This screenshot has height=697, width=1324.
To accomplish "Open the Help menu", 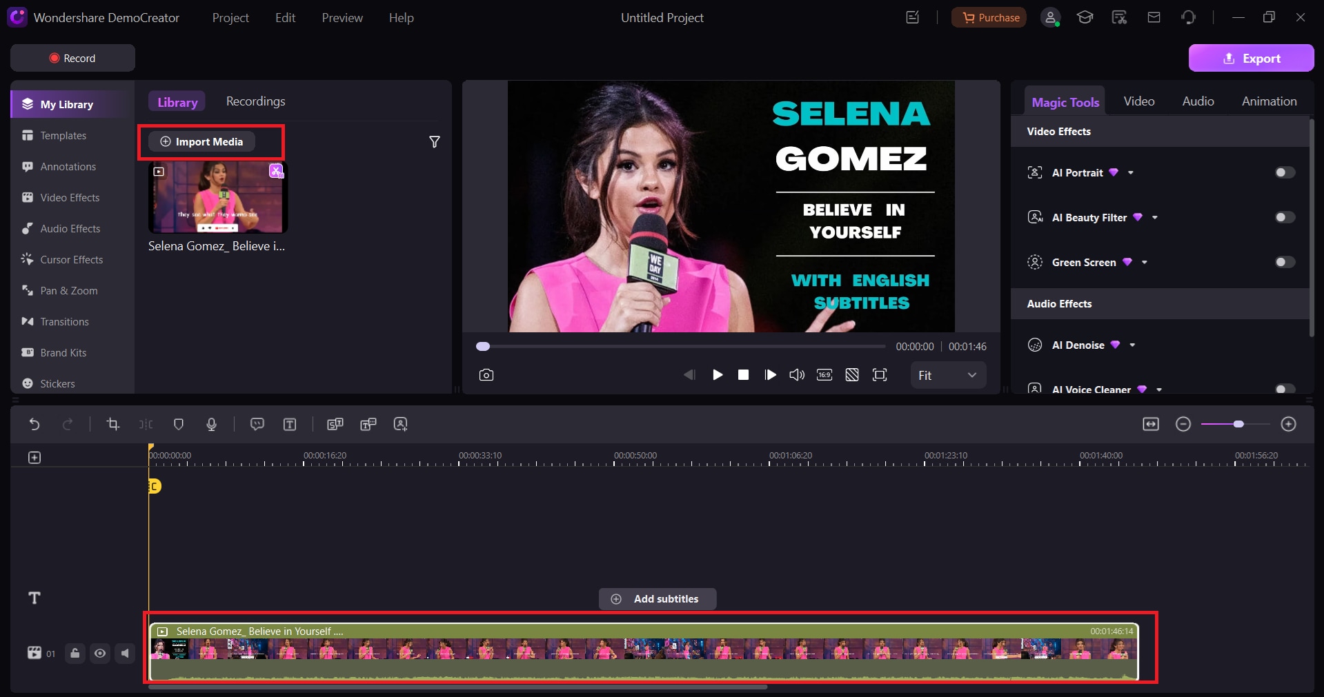I will pyautogui.click(x=401, y=18).
